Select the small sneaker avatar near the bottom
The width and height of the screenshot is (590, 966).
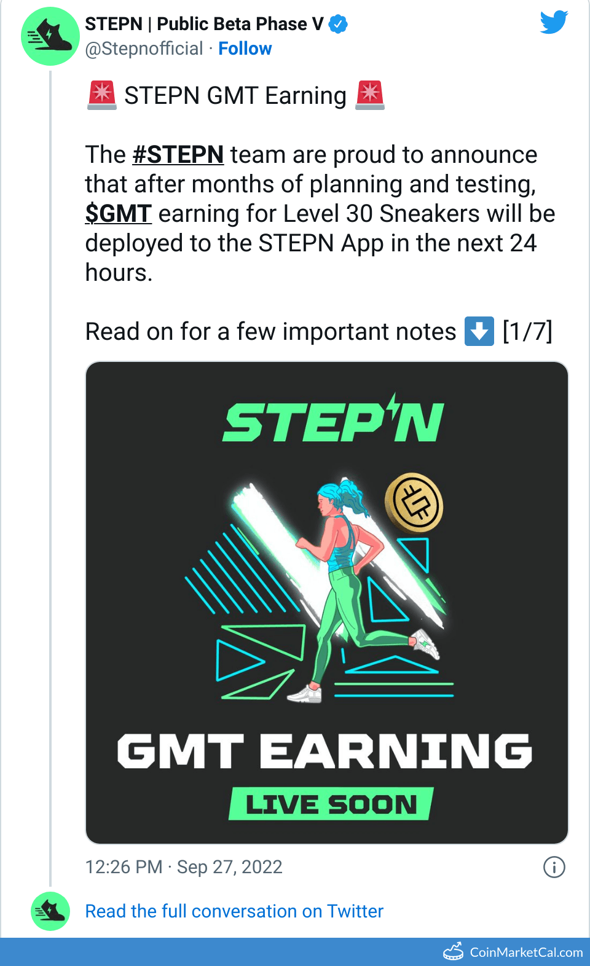click(50, 912)
